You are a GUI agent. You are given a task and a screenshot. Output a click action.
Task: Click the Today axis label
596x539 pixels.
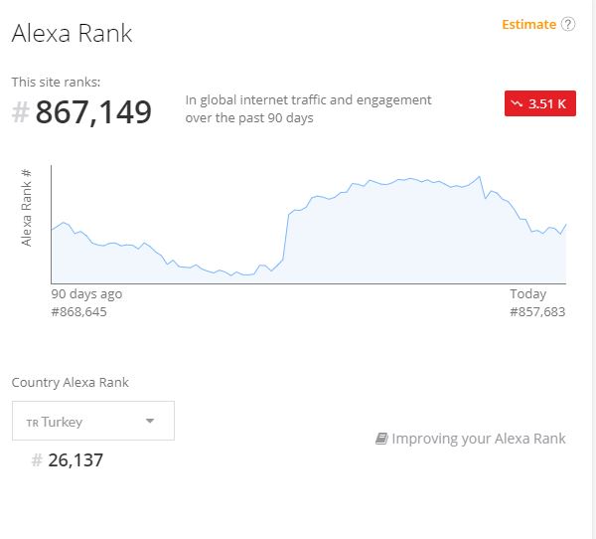527,294
